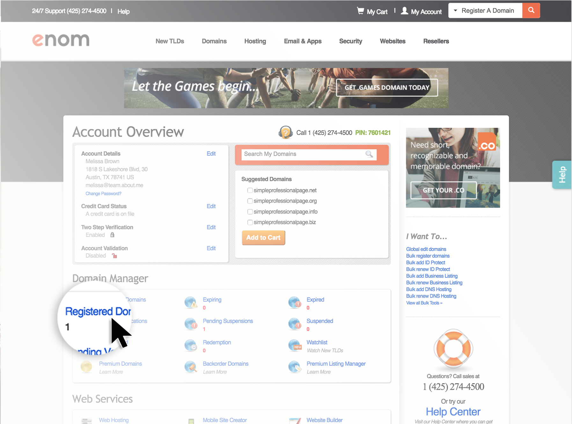Screen dimensions: 572x424
Task: Click the My Account person icon
Action: point(404,11)
